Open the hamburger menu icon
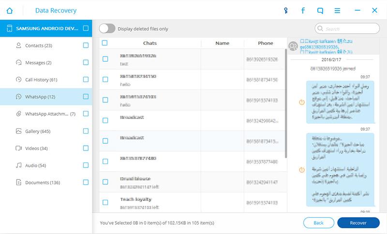 coord(338,10)
